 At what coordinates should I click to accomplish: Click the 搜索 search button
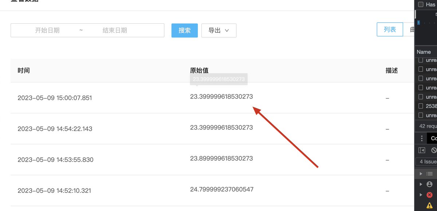coord(185,31)
